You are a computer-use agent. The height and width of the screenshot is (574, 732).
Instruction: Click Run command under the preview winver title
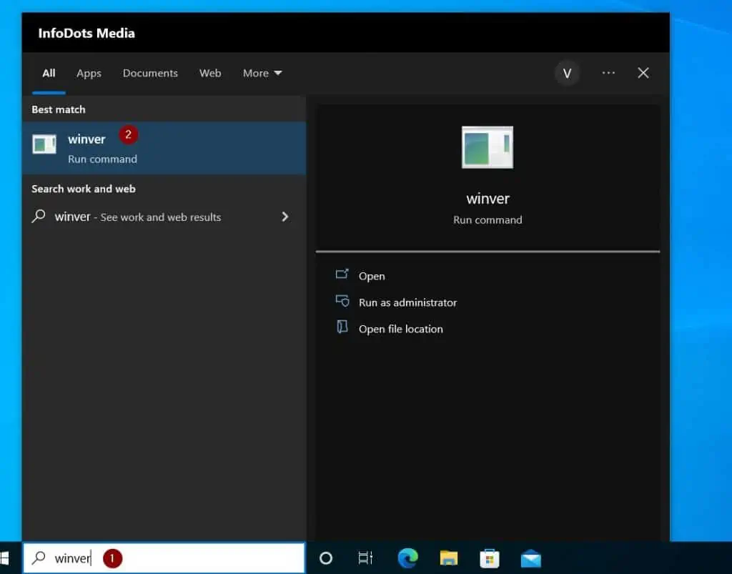tap(488, 219)
